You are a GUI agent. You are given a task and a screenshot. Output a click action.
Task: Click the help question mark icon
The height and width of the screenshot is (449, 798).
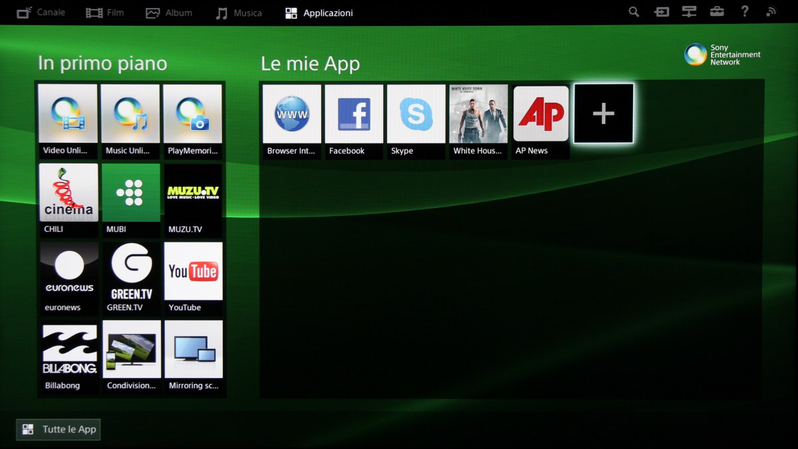745,12
